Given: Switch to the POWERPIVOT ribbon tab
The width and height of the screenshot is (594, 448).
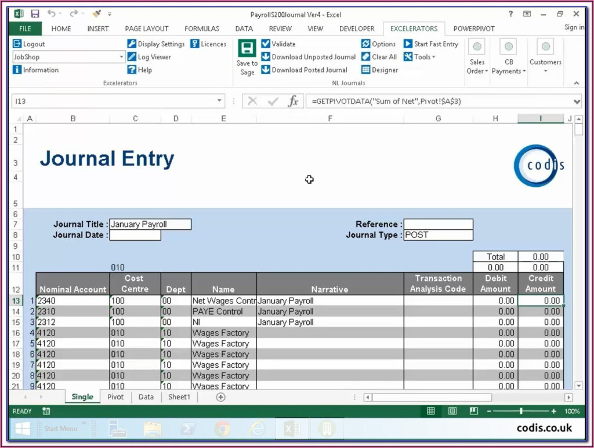Looking at the screenshot, I should (x=474, y=28).
